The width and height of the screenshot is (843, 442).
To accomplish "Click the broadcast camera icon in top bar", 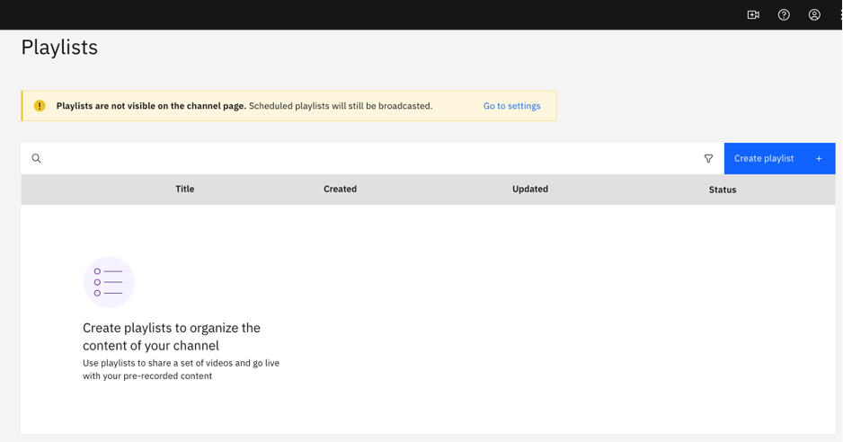I will pyautogui.click(x=753, y=15).
